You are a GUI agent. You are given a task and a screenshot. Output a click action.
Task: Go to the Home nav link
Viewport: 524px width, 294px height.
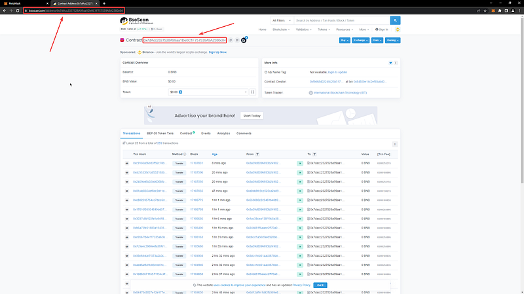pos(263,29)
